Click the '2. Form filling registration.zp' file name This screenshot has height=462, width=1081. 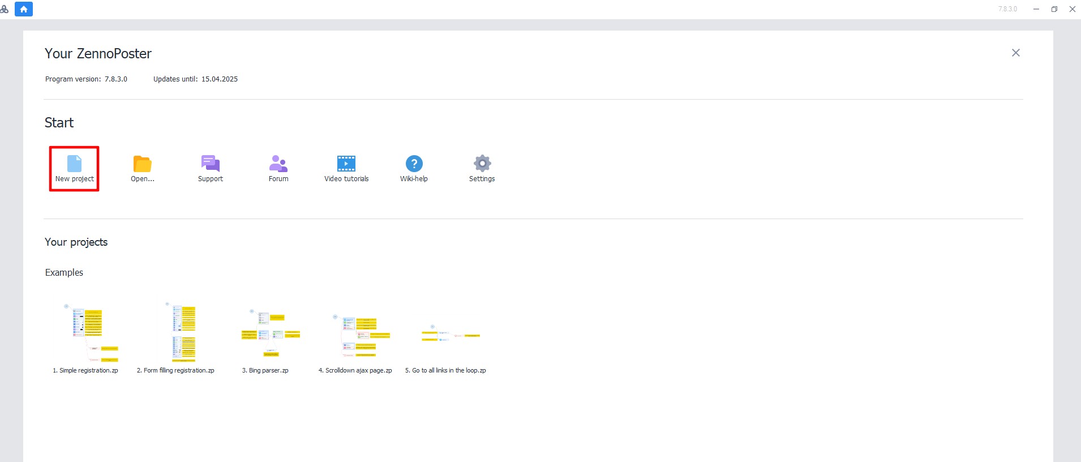[175, 370]
